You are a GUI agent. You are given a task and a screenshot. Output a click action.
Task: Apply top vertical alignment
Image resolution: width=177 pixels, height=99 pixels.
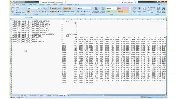pyautogui.click(x=50, y=9)
